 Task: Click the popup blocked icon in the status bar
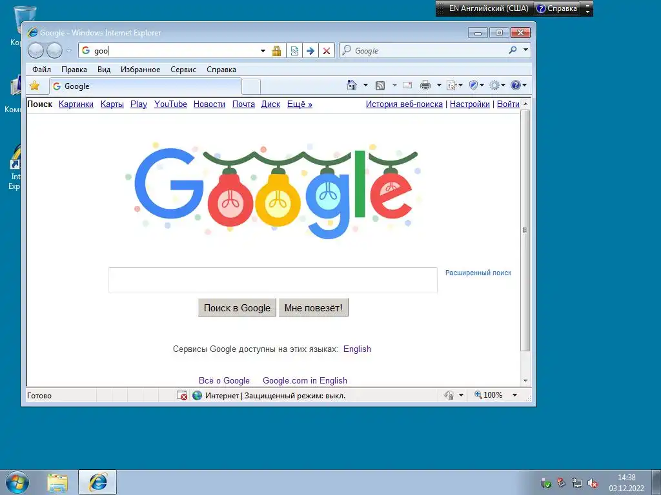click(181, 395)
